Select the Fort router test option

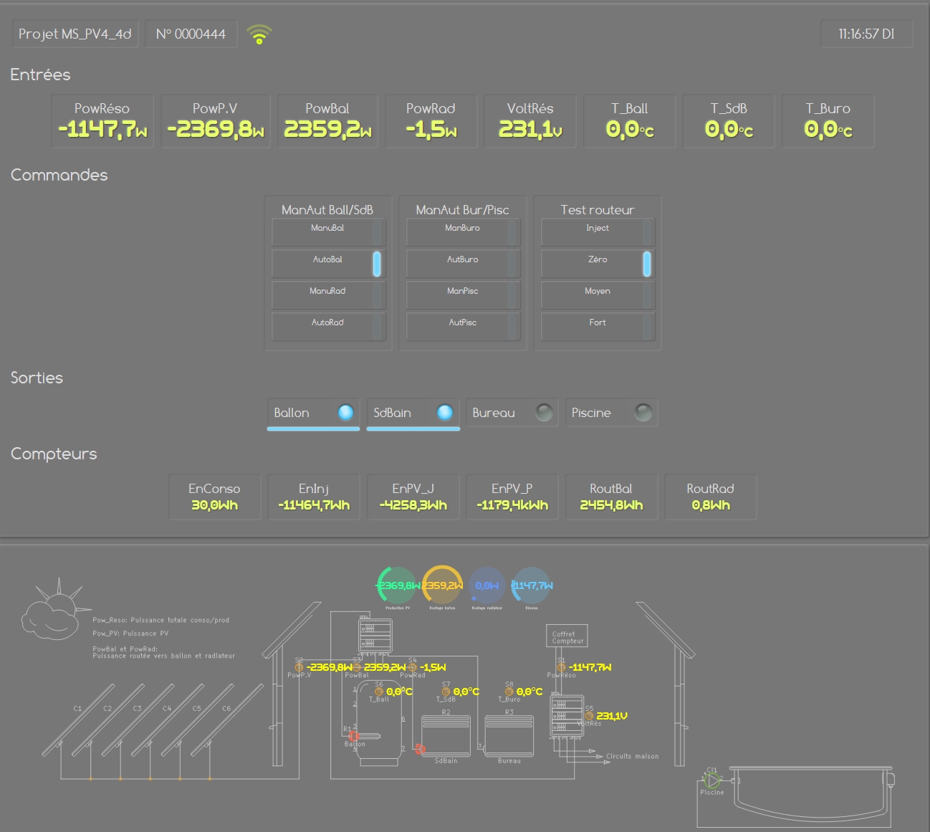597,327
